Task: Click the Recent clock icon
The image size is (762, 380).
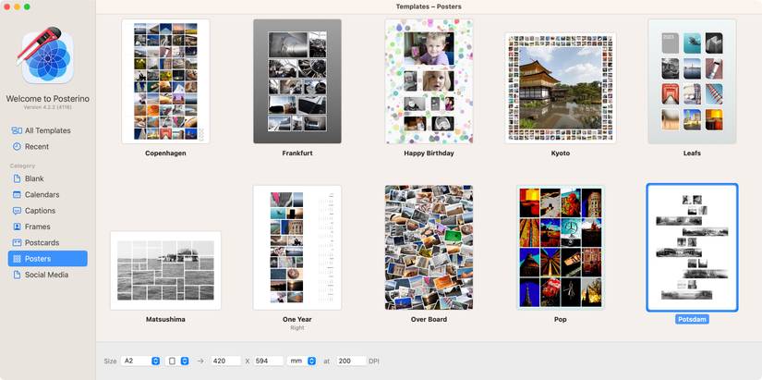Action: (17, 146)
